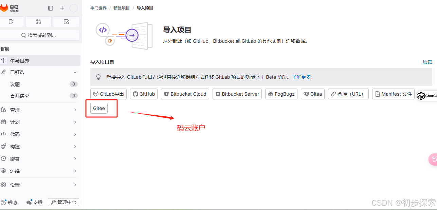The height and width of the screenshot is (210, 437).
Task: Click the 代码 code brackets icon
Action: (3, 134)
